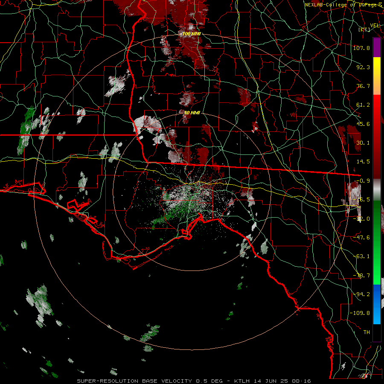Click the TH legend label

coord(367,332)
